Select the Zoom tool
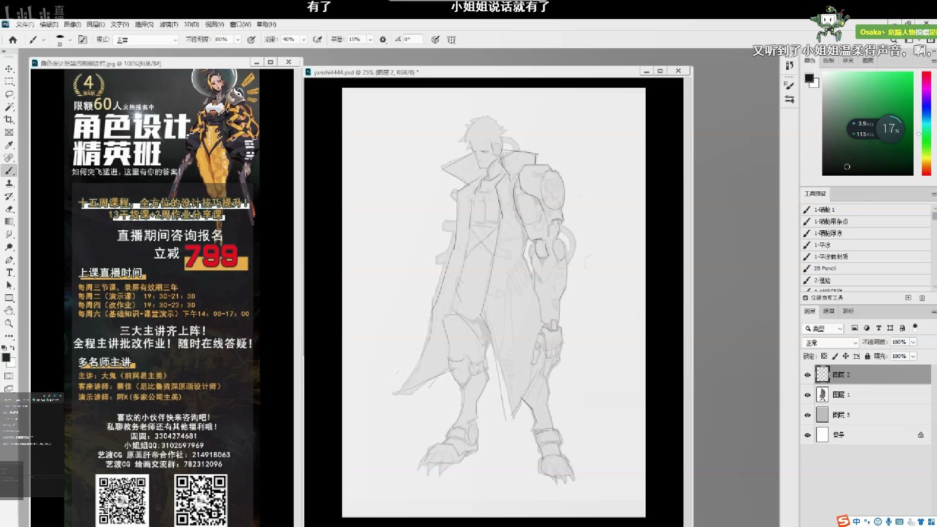Image resolution: width=937 pixels, height=527 pixels. [9, 323]
